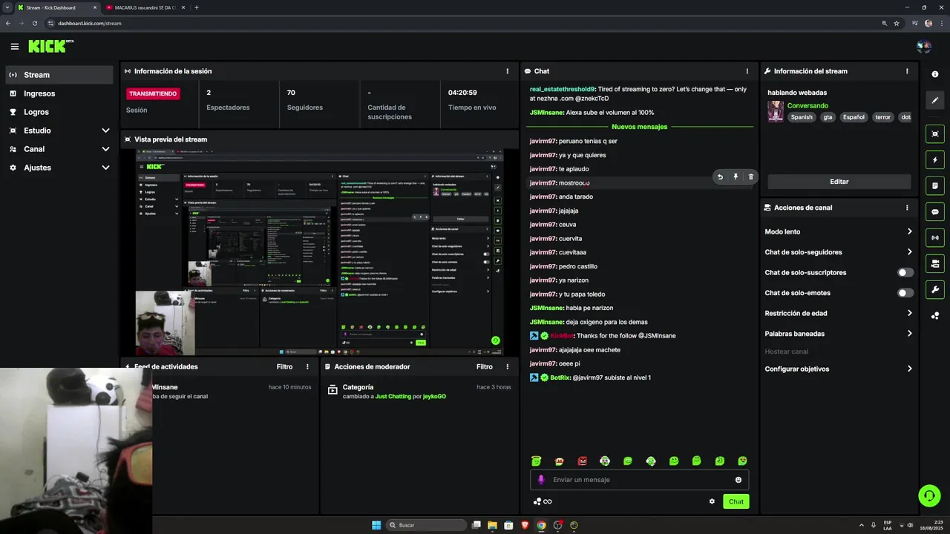
Task: Click the Enviar un mensaje input field
Action: point(639,480)
